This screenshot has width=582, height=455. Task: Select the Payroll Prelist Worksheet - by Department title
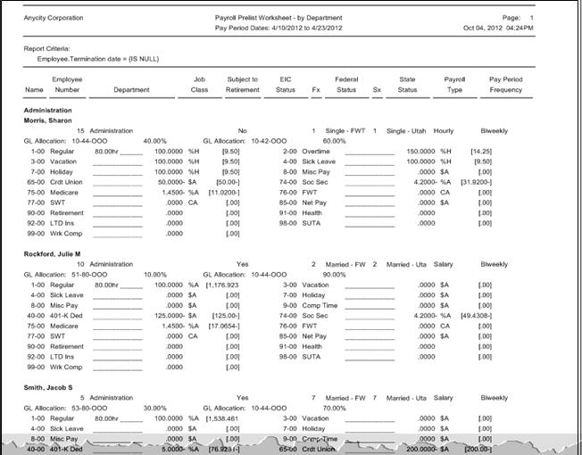pyautogui.click(x=279, y=18)
